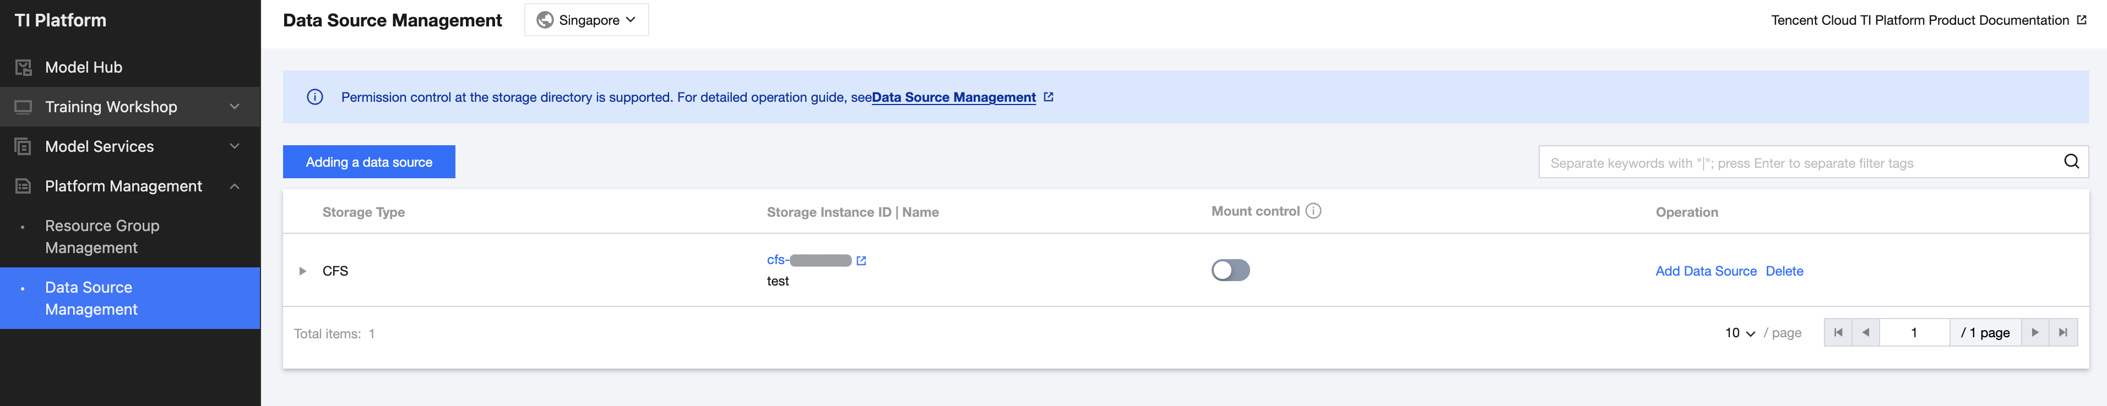Go to the first page arrow
The image size is (2107, 406).
[1838, 332]
